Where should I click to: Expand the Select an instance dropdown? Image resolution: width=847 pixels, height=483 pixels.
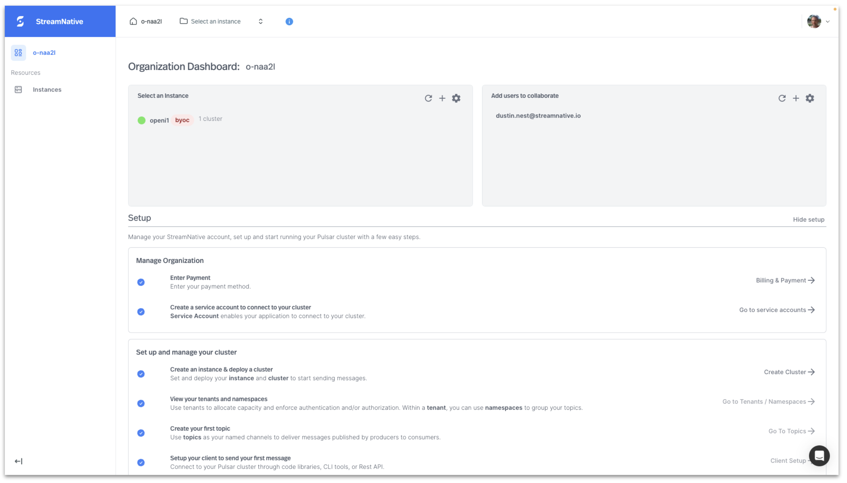(215, 21)
